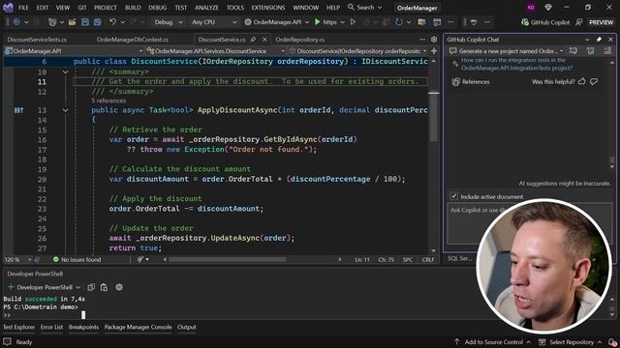
Task: Click the notifications icon in status bar
Action: coord(612,342)
